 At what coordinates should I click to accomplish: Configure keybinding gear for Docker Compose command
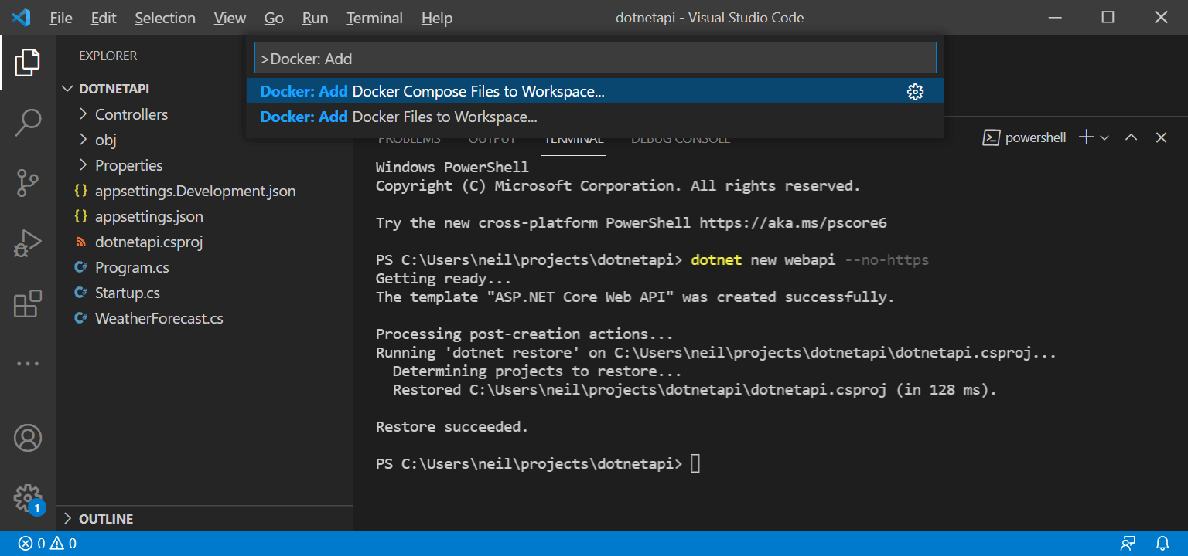click(x=915, y=92)
